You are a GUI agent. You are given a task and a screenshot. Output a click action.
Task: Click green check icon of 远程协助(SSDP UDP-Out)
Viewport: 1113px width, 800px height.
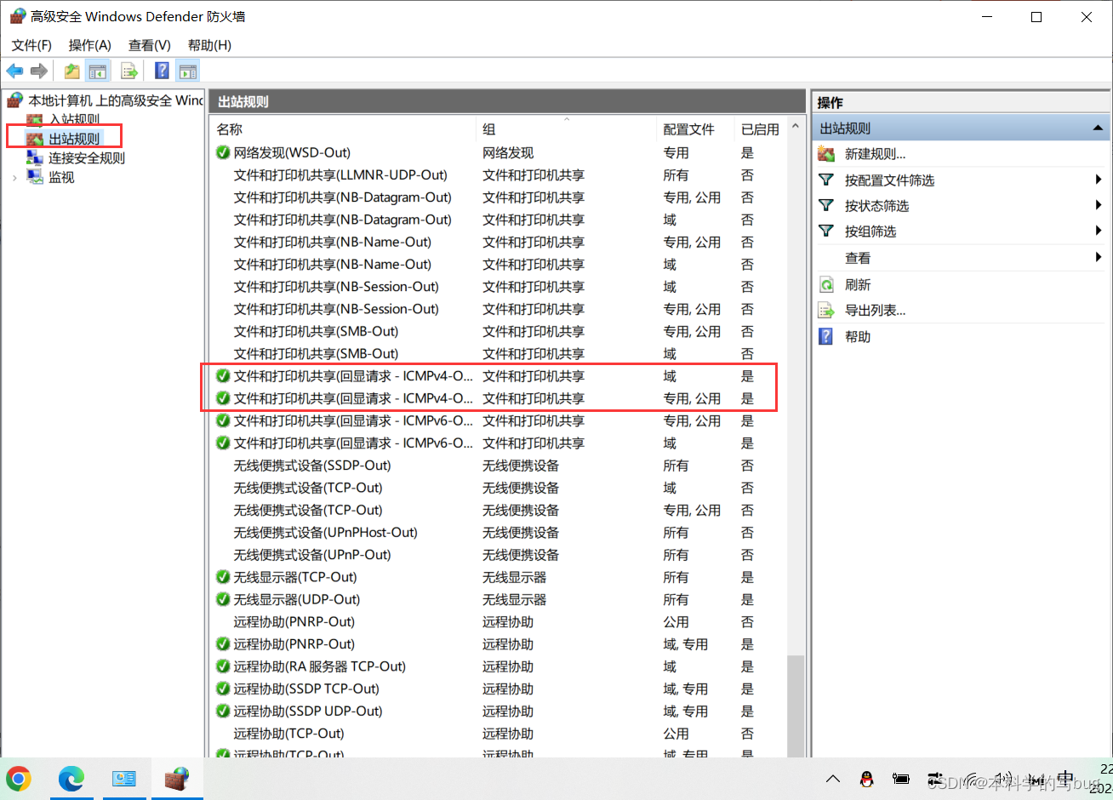pos(223,711)
